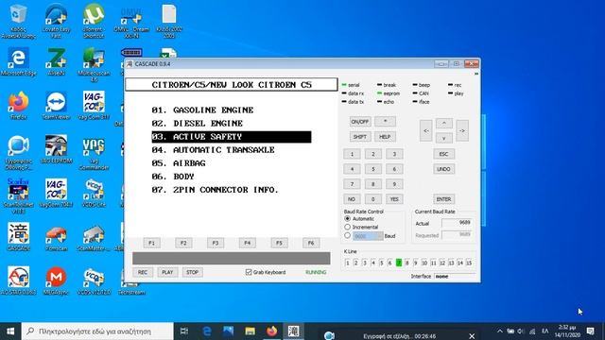Open VCDS Lite desktop shortcut

coord(94,193)
